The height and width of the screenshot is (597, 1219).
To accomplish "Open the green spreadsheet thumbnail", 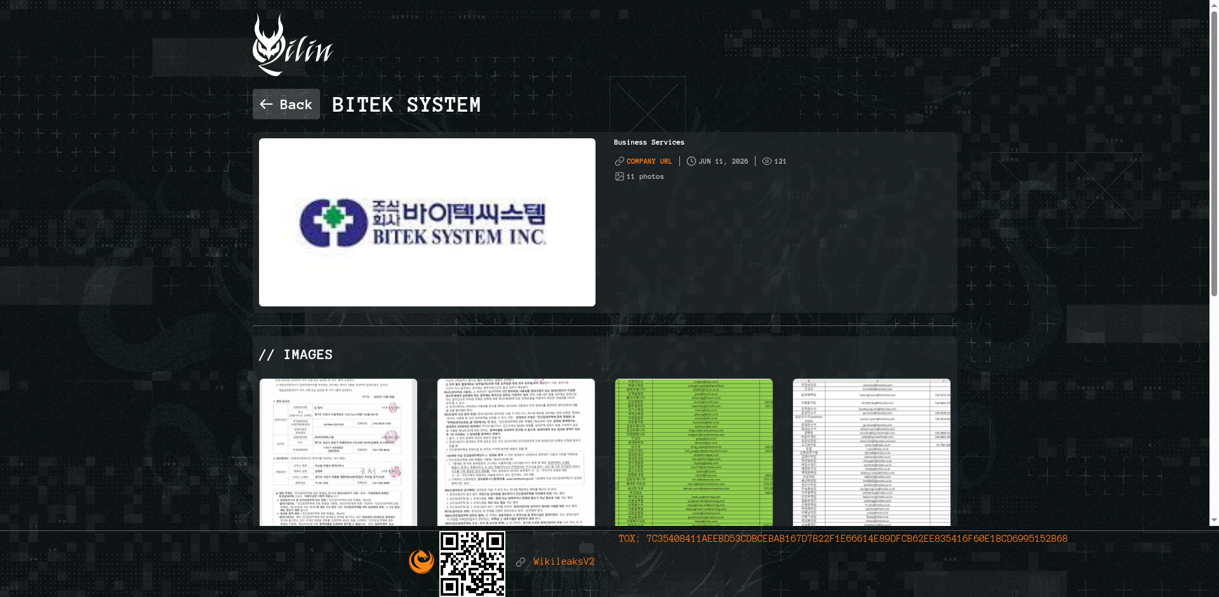I will 694,452.
